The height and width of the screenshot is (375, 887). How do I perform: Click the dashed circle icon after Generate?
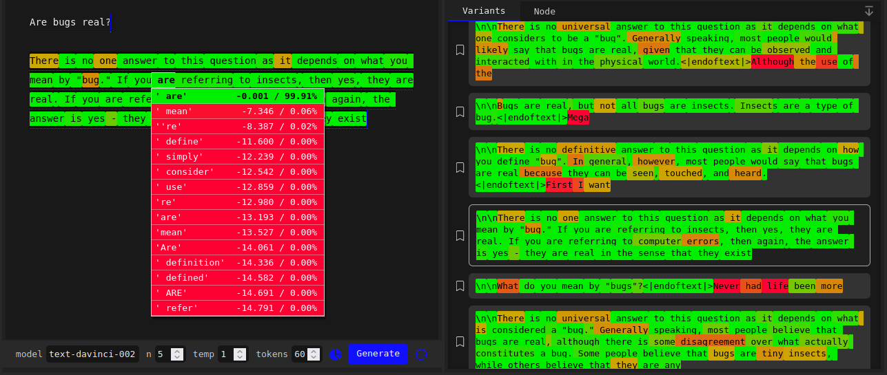click(x=422, y=354)
